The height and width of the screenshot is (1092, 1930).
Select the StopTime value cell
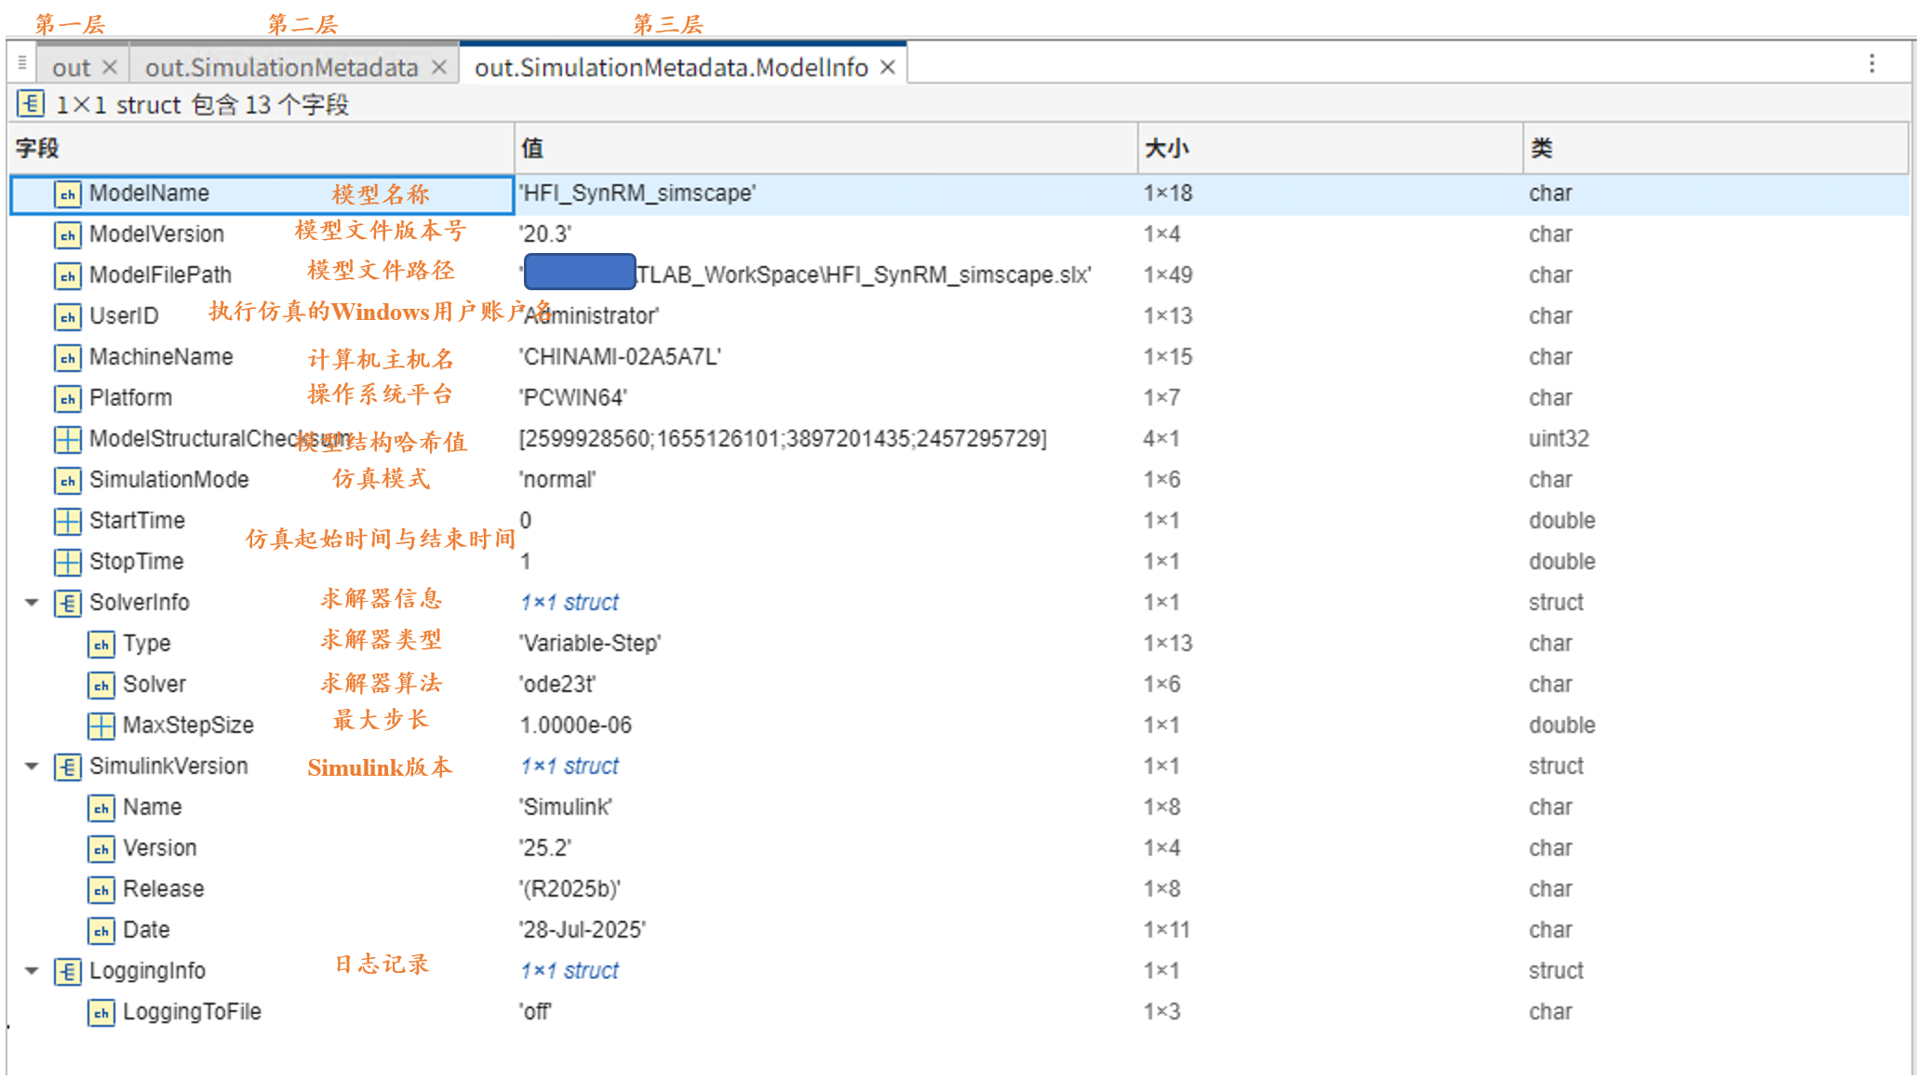[526, 562]
